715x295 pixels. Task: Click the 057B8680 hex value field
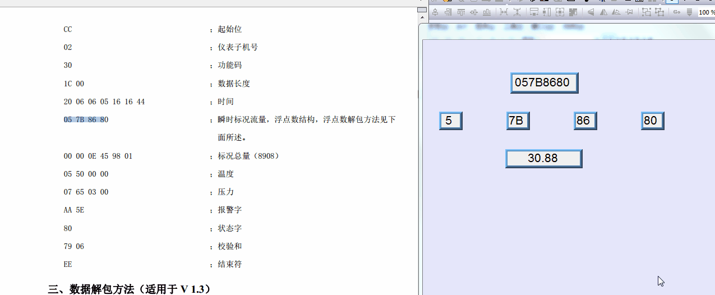coord(543,83)
